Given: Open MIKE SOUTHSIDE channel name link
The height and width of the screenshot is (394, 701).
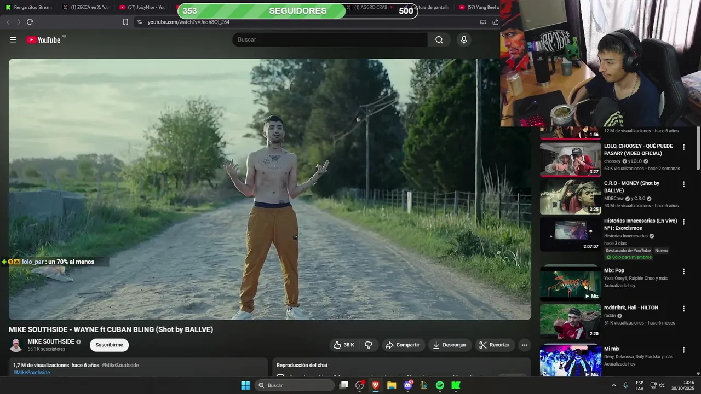Looking at the screenshot, I should [51, 341].
